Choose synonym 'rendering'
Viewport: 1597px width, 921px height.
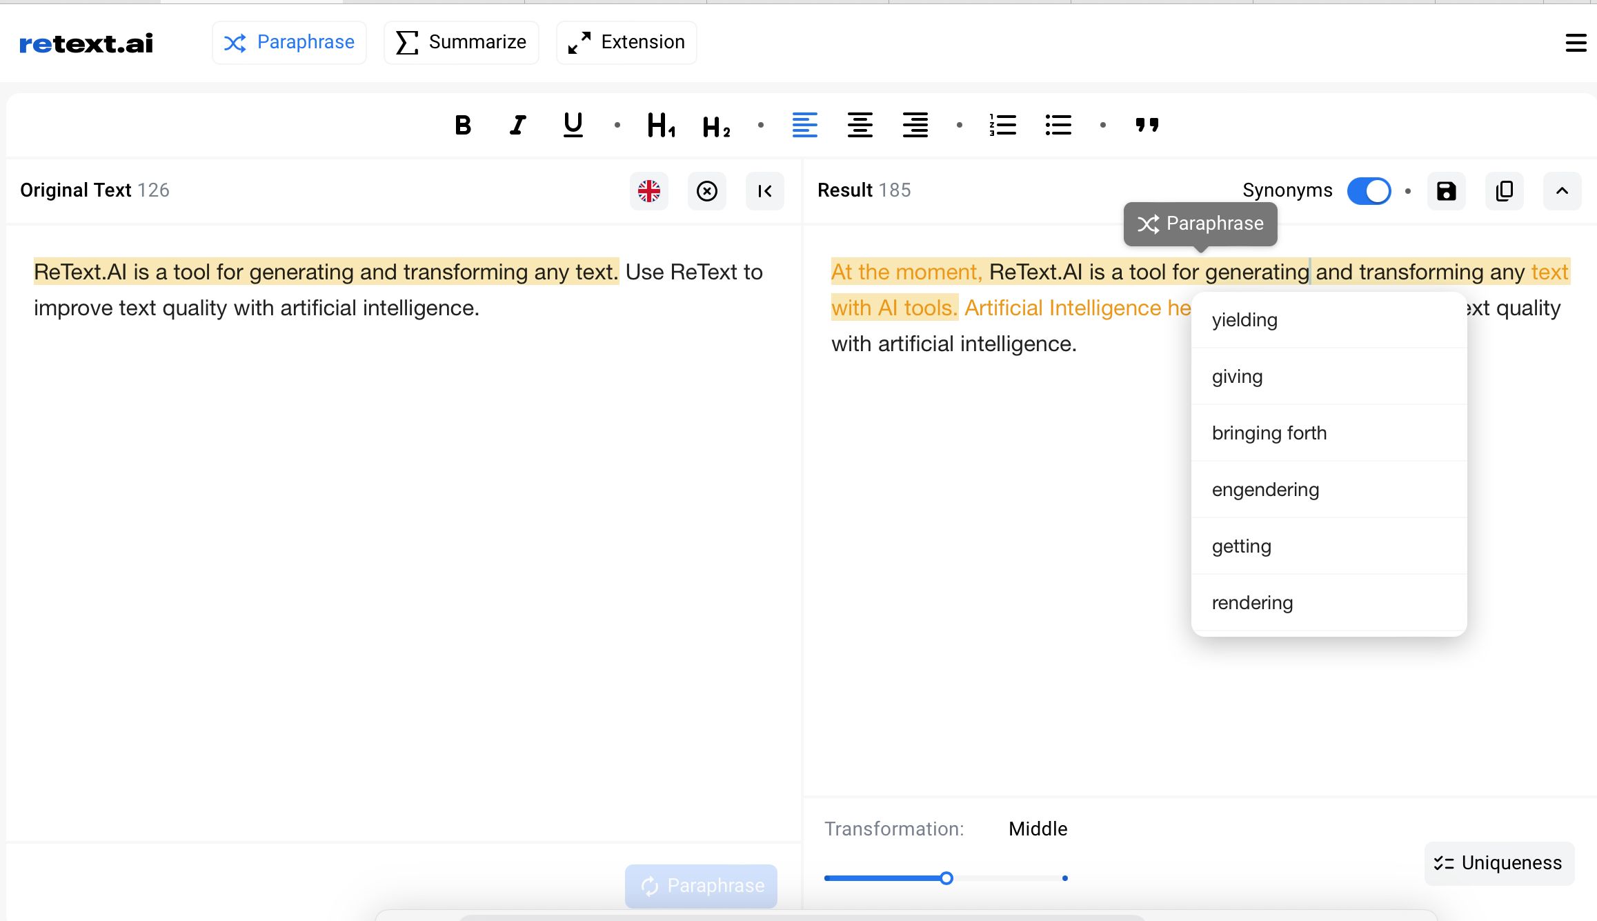[x=1329, y=603]
